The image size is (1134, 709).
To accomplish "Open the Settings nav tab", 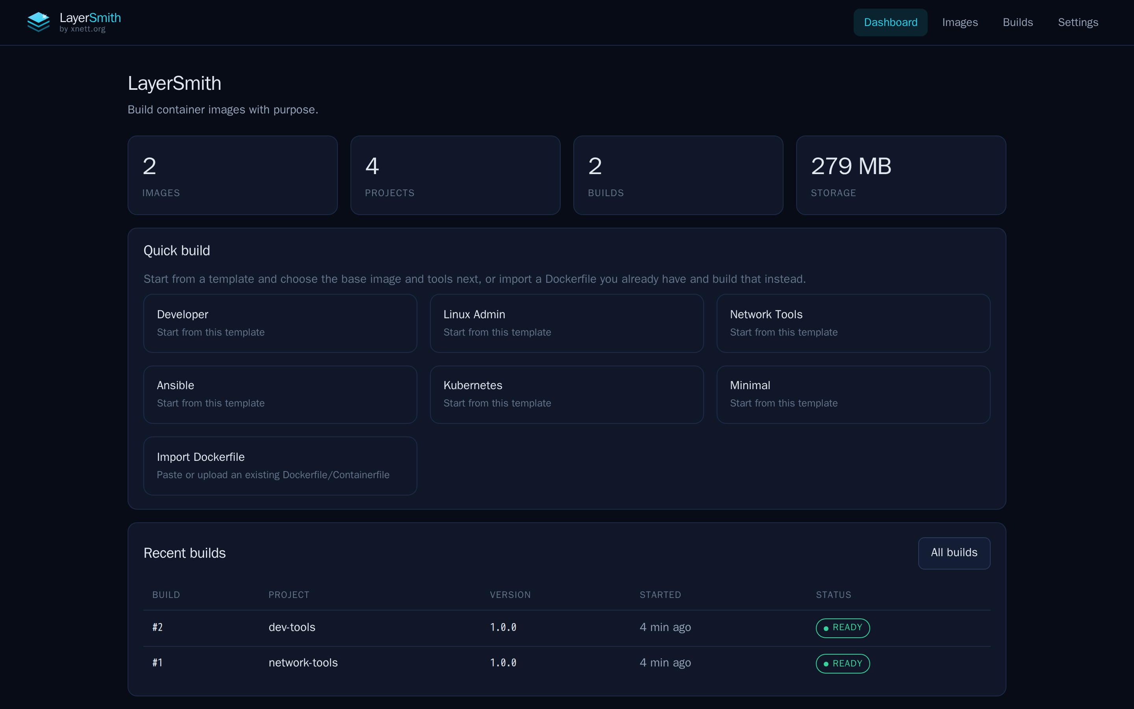I will [x=1078, y=22].
